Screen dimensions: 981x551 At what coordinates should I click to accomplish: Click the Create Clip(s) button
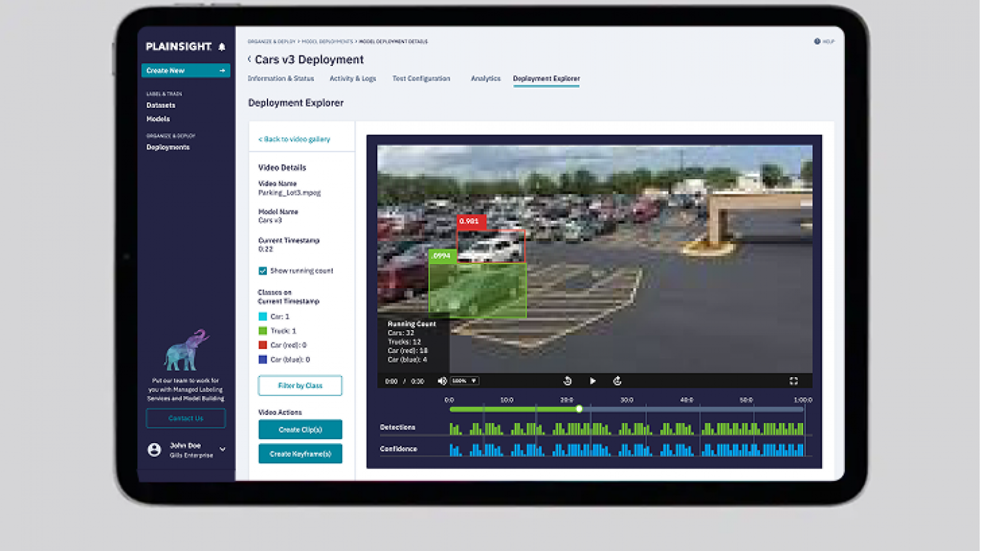click(x=300, y=429)
